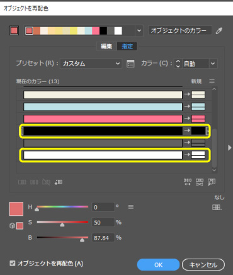Open the color group options icon
The height and width of the screenshot is (275, 233).
pyautogui.click(x=130, y=64)
